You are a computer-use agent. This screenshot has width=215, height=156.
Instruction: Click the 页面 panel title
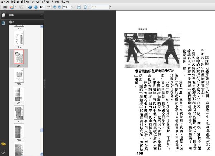pyautogui.click(x=11, y=15)
